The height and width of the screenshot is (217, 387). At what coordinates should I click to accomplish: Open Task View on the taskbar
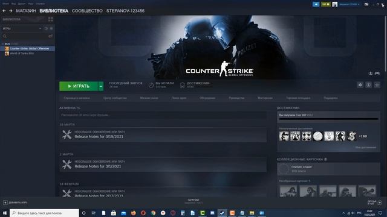tap(94, 213)
